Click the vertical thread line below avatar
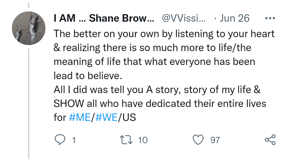The image size is (288, 161). click(x=29, y=102)
